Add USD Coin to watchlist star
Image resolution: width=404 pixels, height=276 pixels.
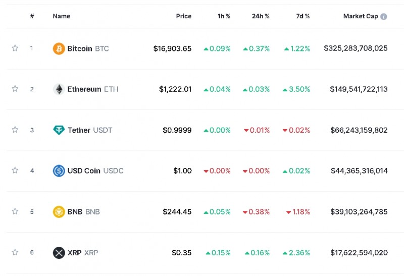[15, 171]
